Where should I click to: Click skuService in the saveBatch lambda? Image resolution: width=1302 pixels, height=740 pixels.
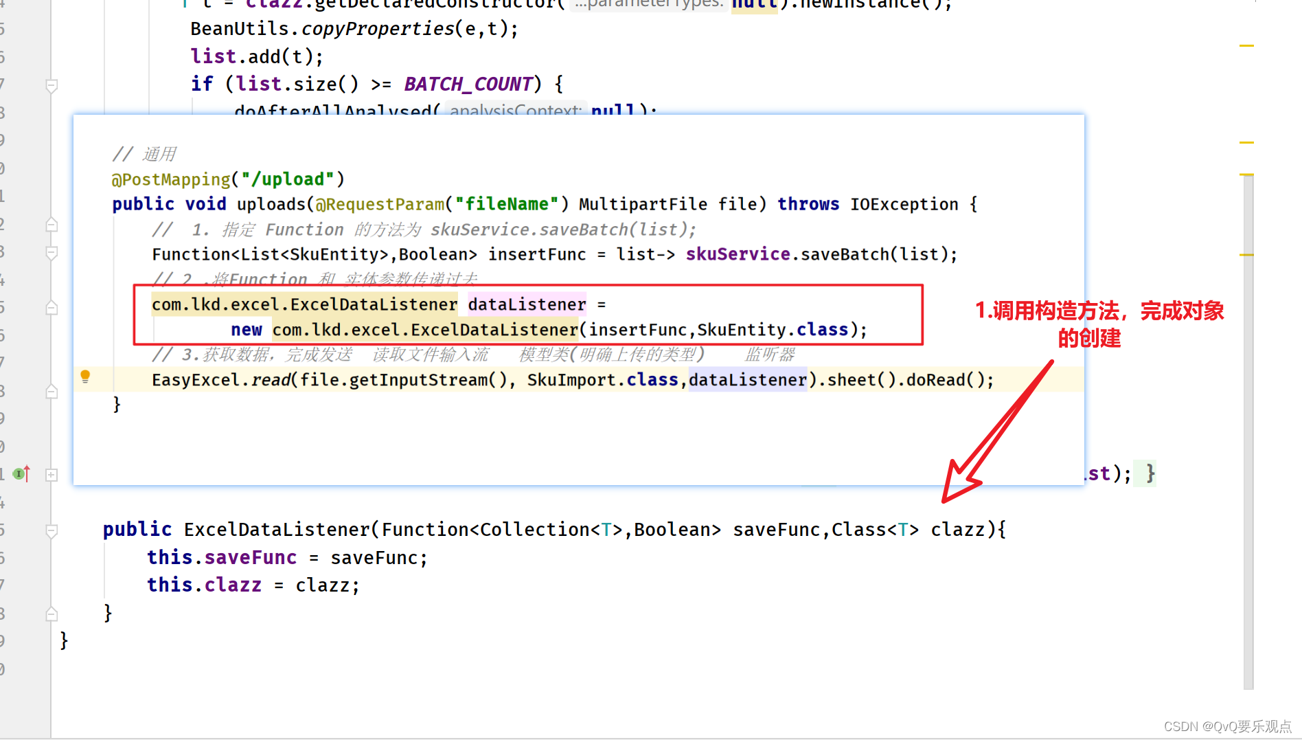[738, 254]
